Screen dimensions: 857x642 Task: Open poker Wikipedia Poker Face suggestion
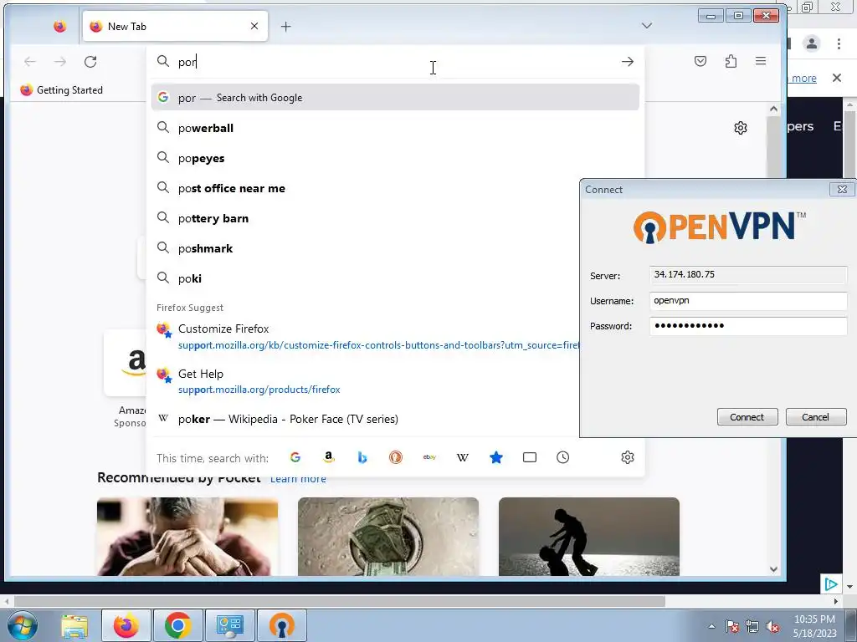click(365, 419)
